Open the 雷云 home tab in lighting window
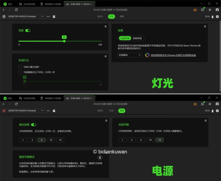The width and height of the screenshot is (221, 181). (8, 4)
